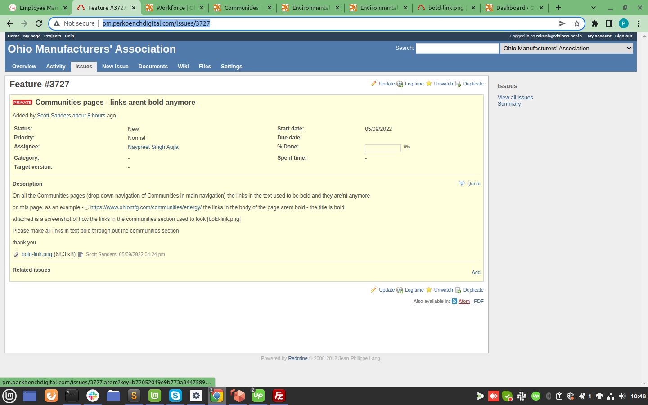This screenshot has height=405, width=648.
Task: Open Chrome's three-dot menu
Action: click(x=638, y=23)
